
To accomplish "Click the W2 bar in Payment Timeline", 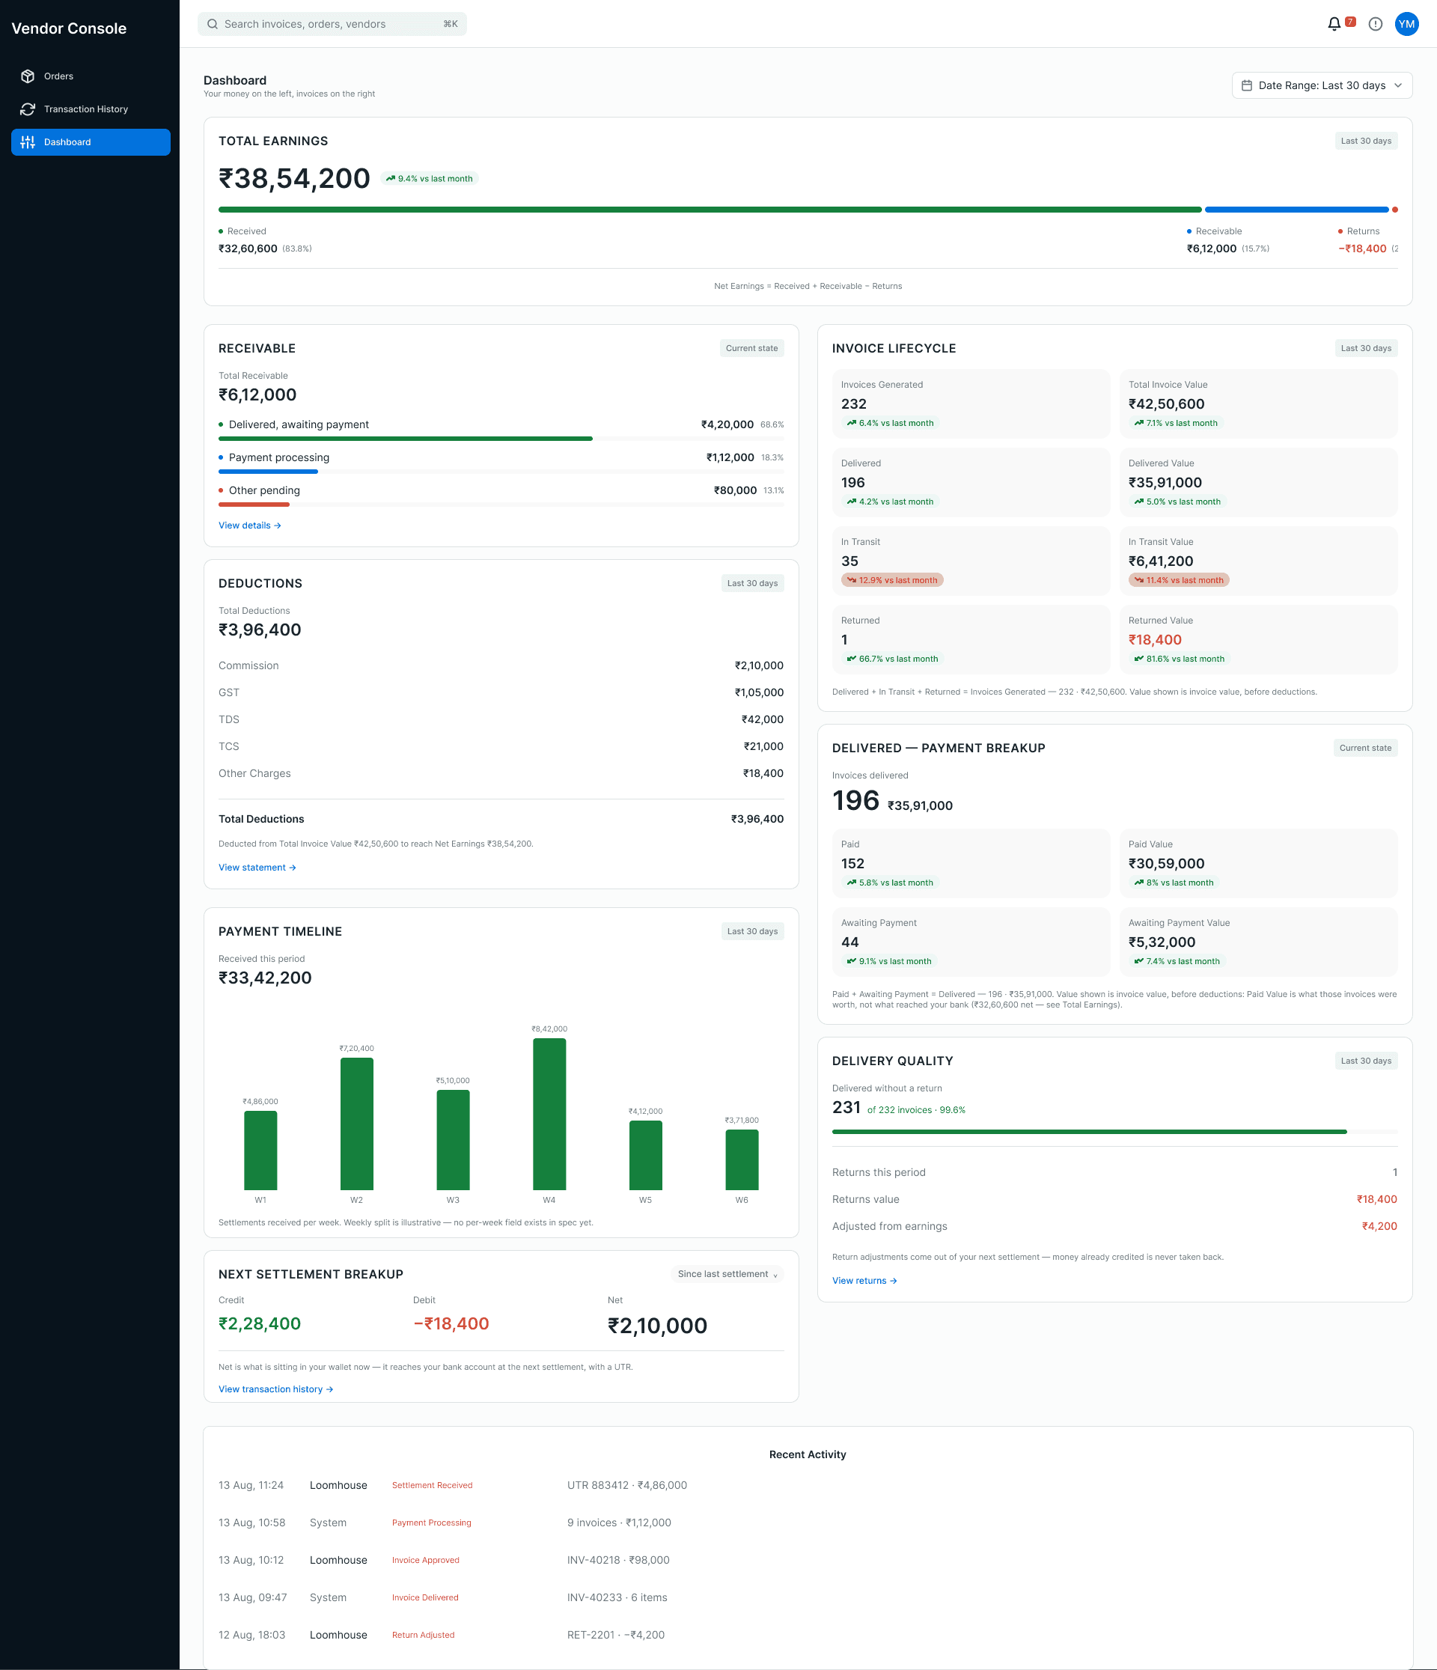I will point(356,1124).
